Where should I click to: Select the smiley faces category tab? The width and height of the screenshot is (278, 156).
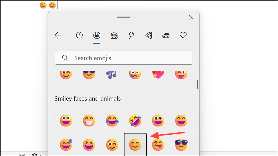pos(97,35)
